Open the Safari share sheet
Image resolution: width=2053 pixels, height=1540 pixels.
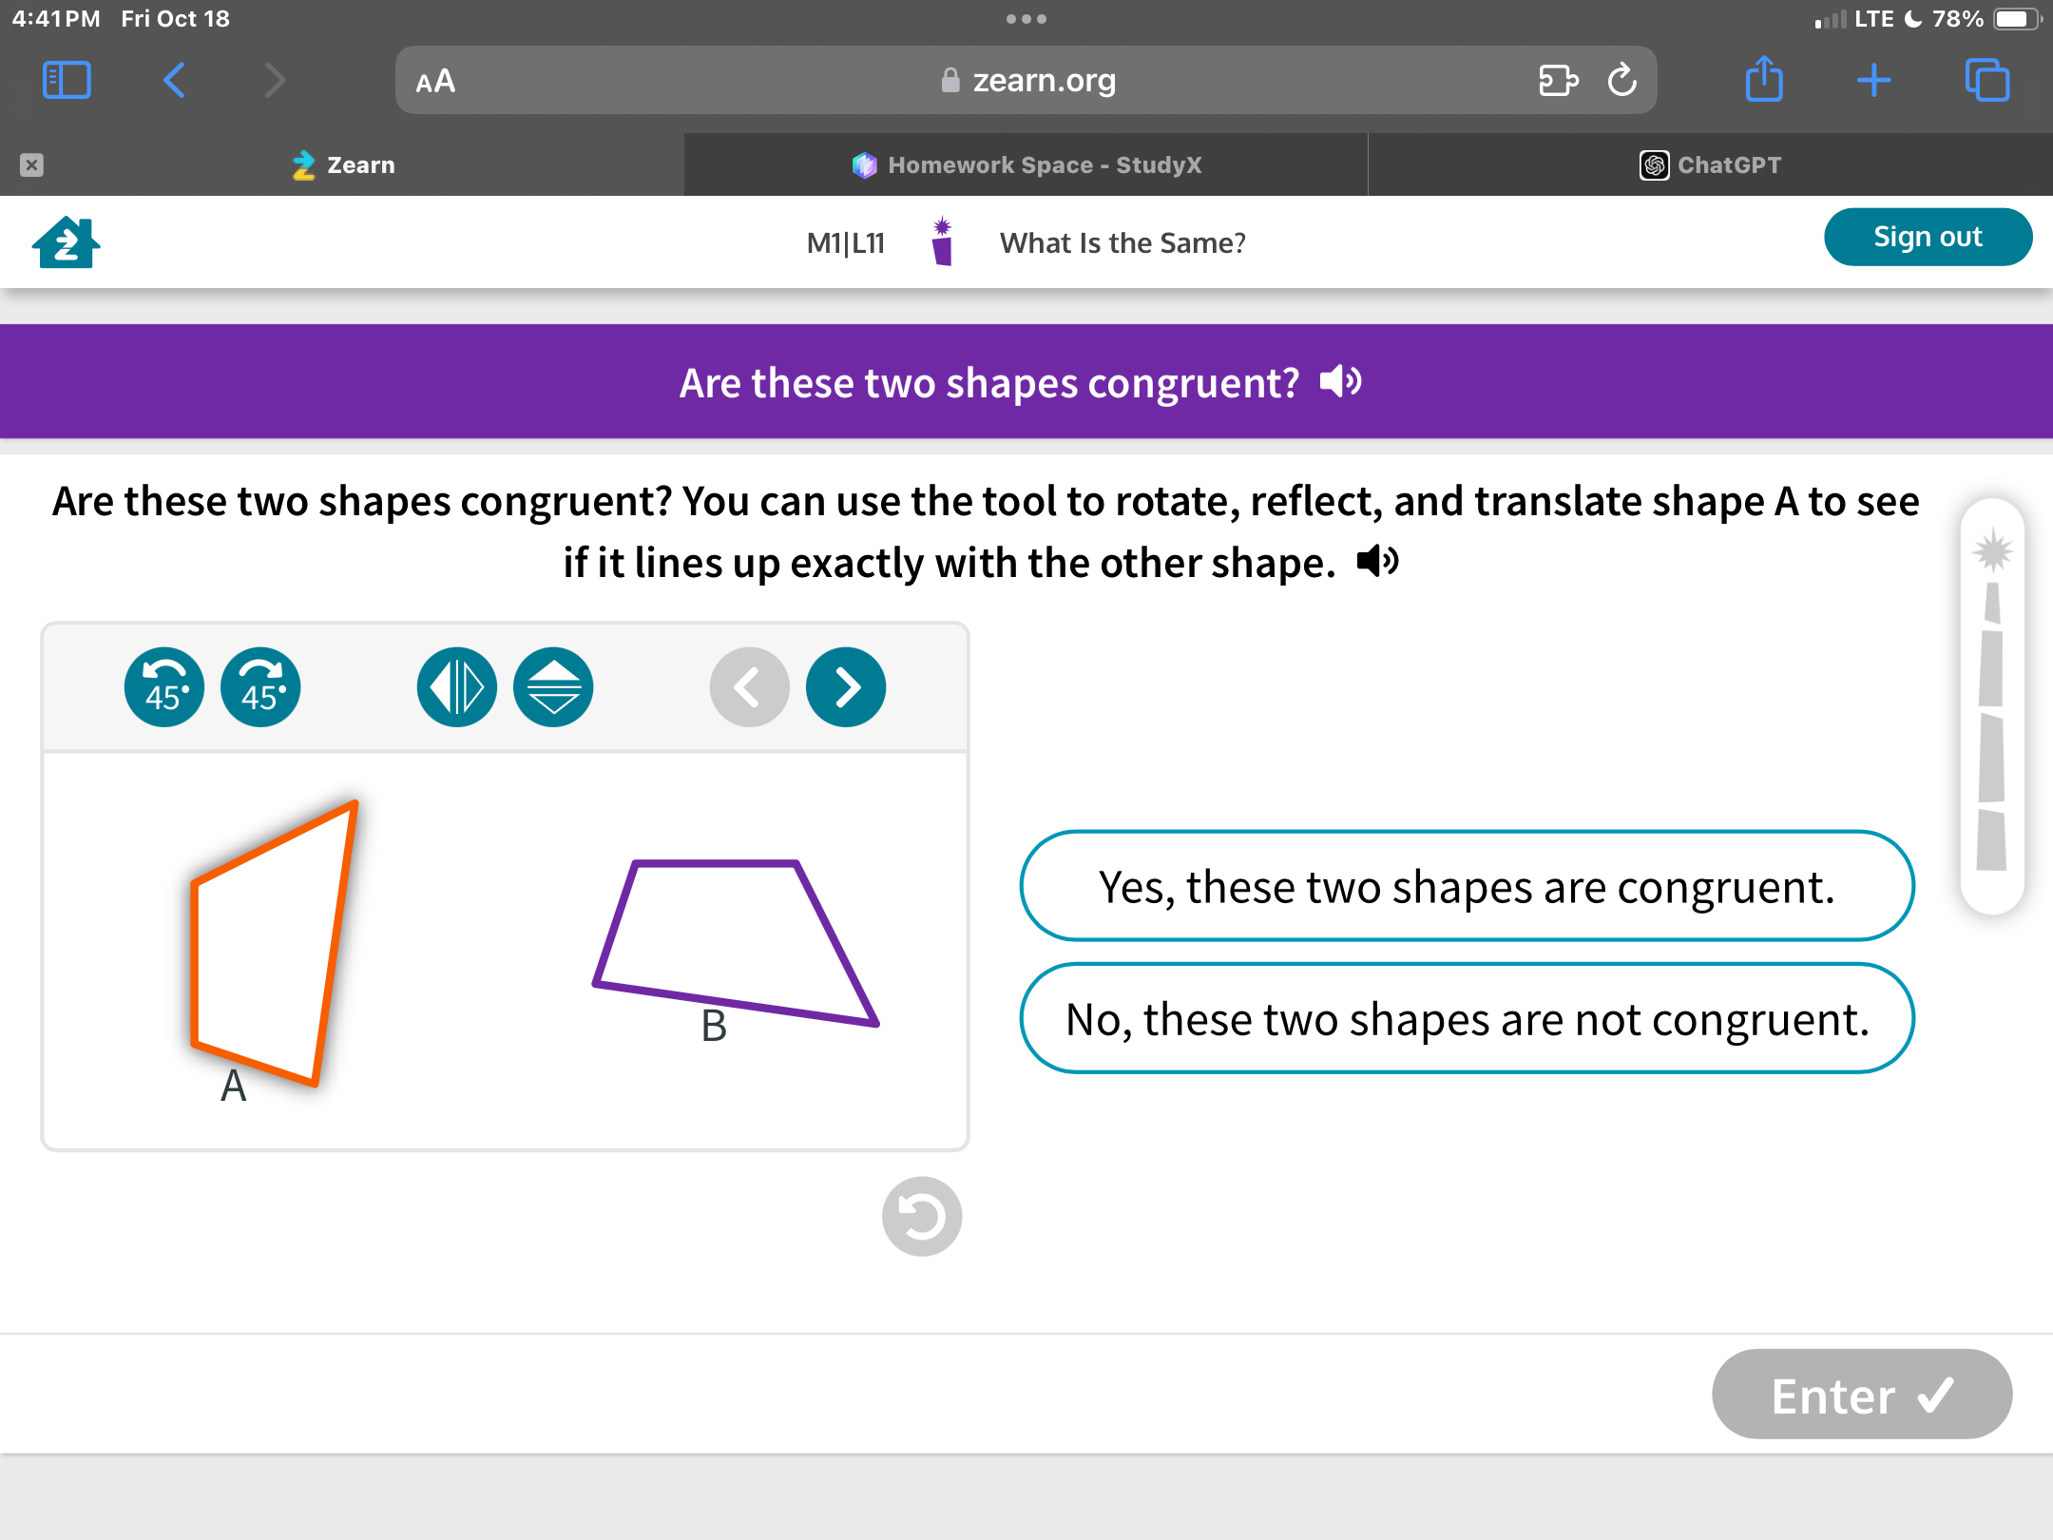tap(1764, 78)
